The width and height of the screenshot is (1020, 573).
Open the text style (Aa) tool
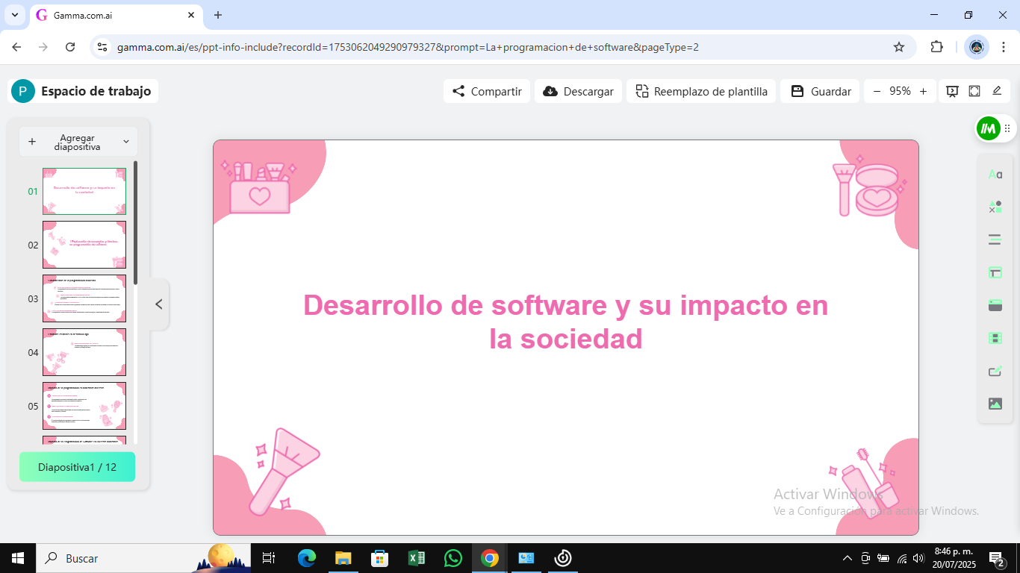point(995,175)
